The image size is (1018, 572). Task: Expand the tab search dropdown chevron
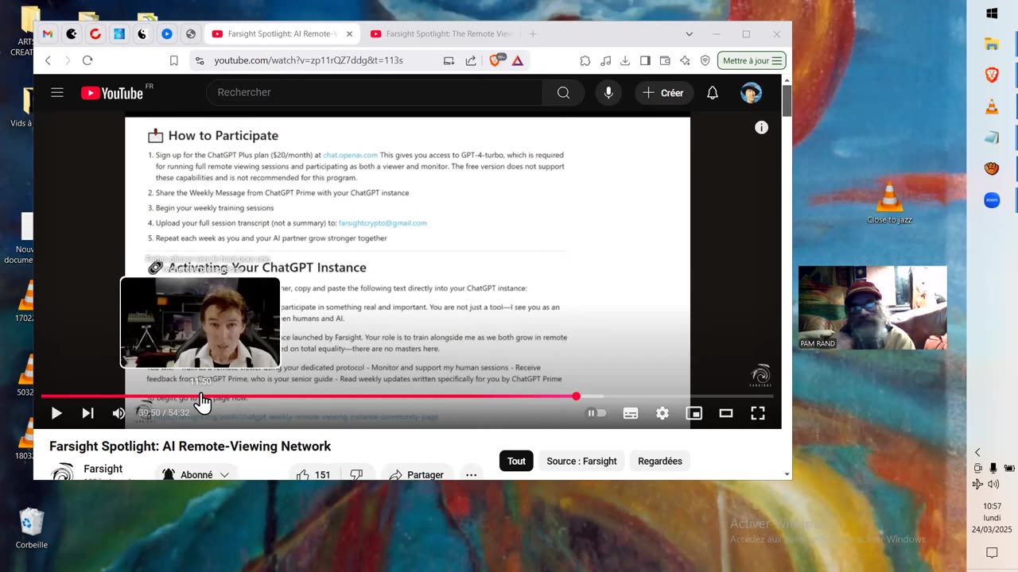(689, 34)
